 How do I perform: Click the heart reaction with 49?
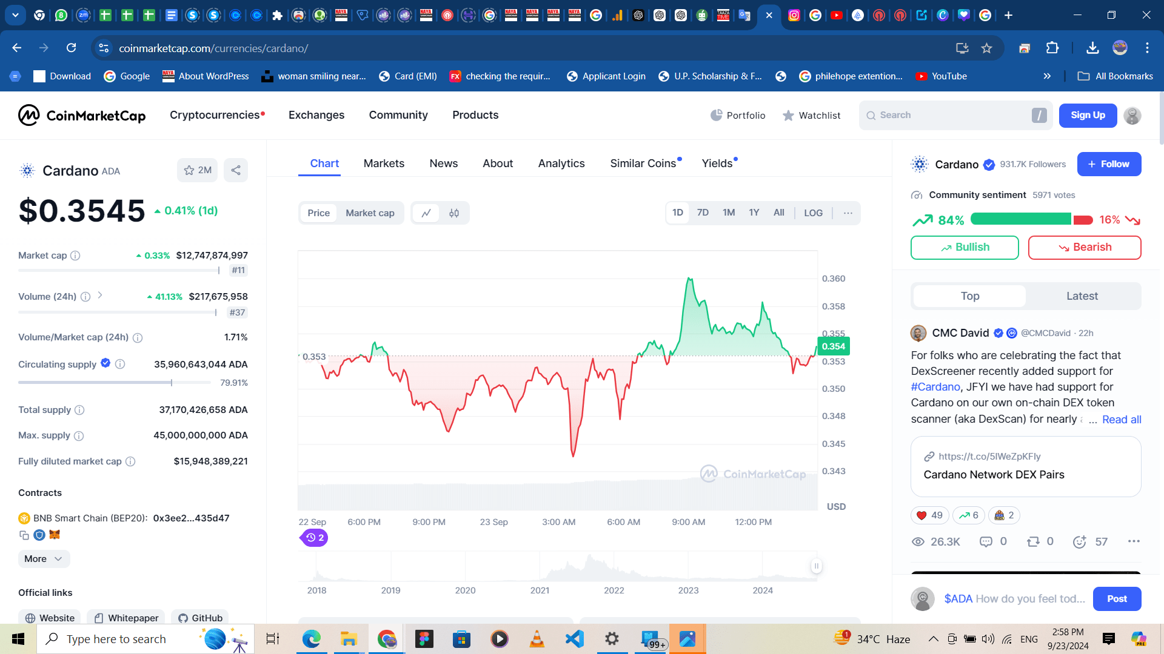pyautogui.click(x=929, y=515)
